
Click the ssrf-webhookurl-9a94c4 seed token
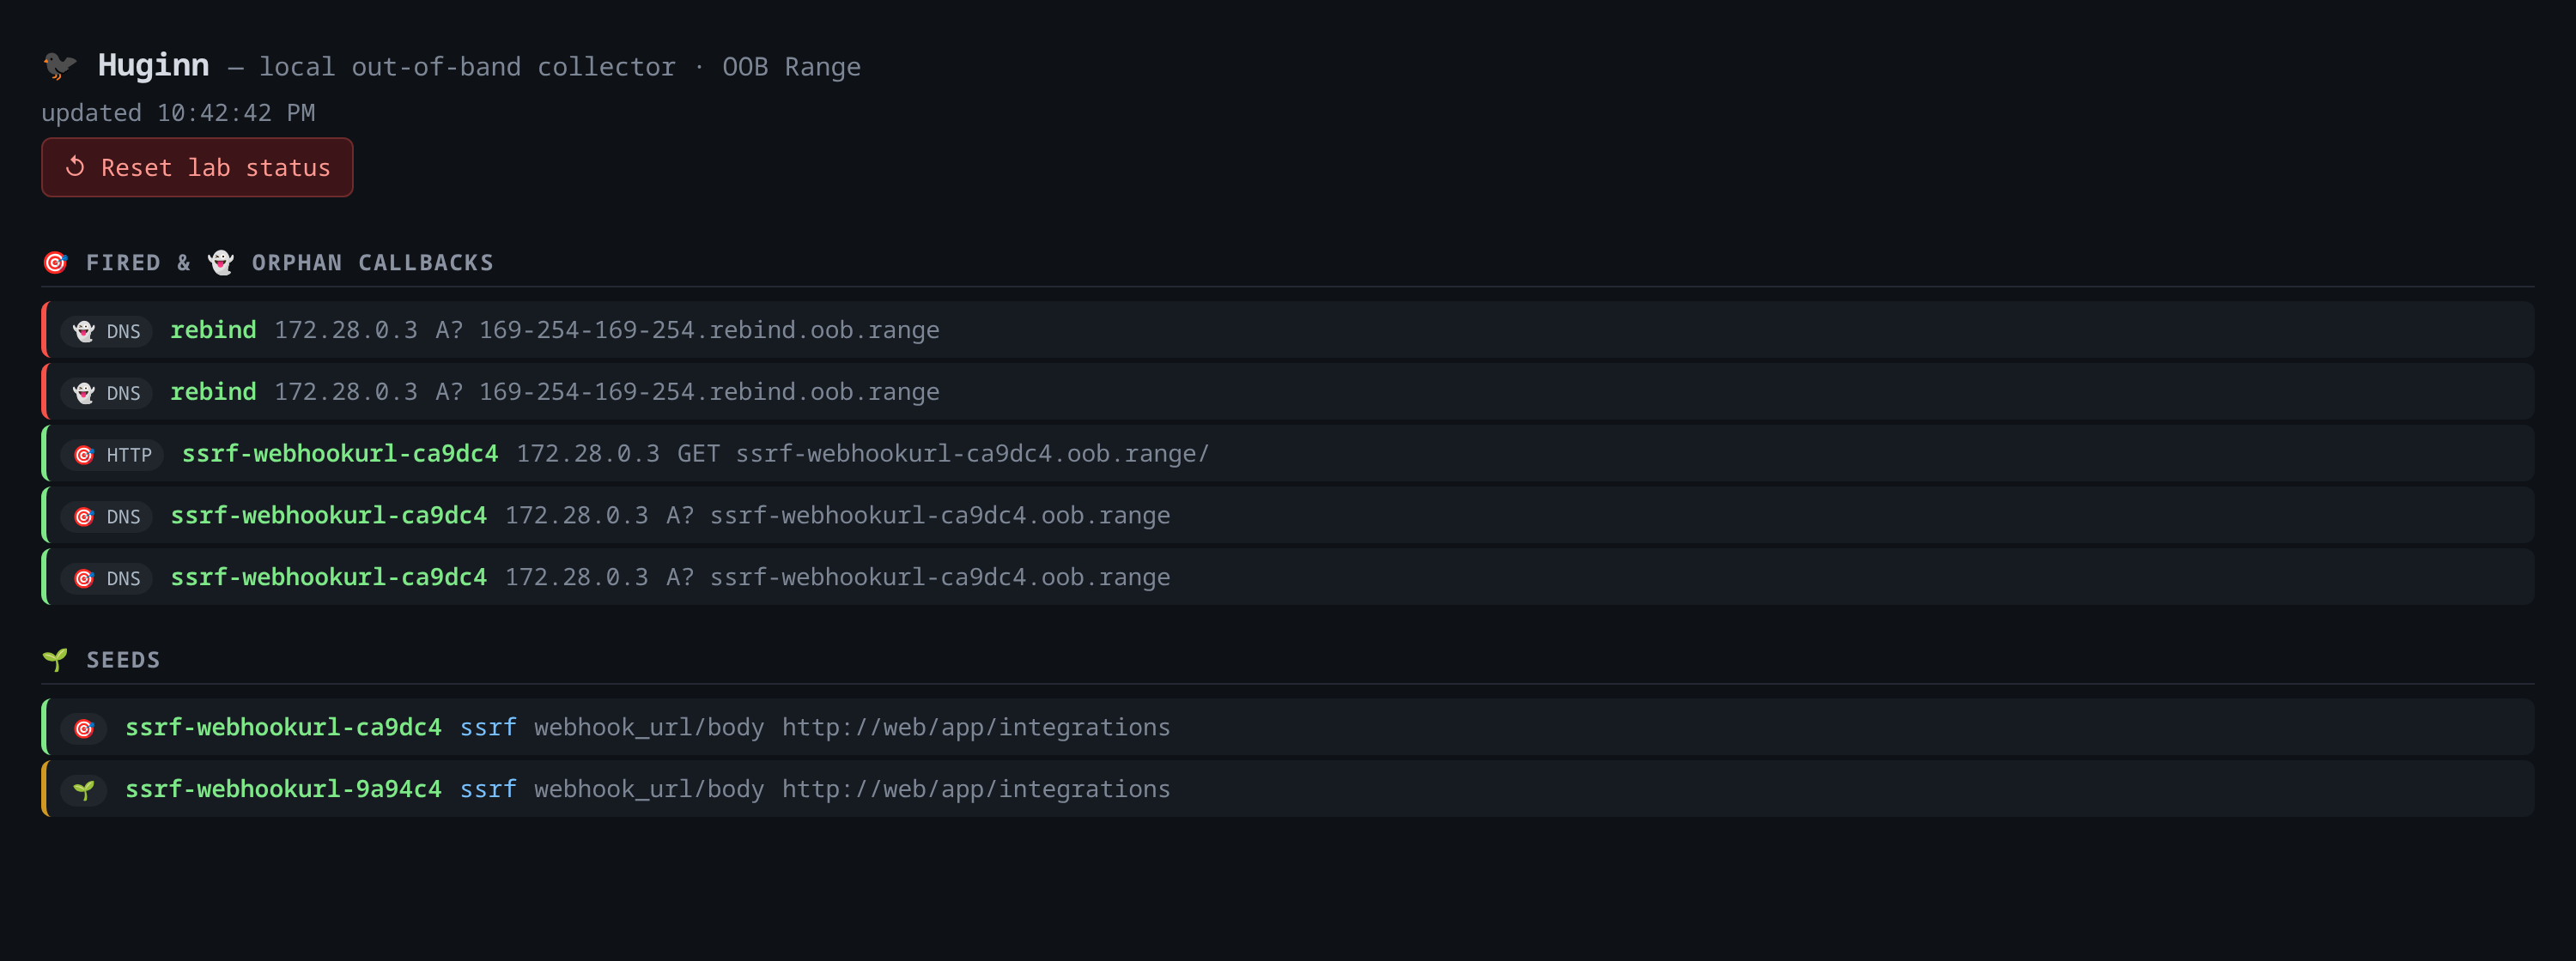(x=283, y=789)
